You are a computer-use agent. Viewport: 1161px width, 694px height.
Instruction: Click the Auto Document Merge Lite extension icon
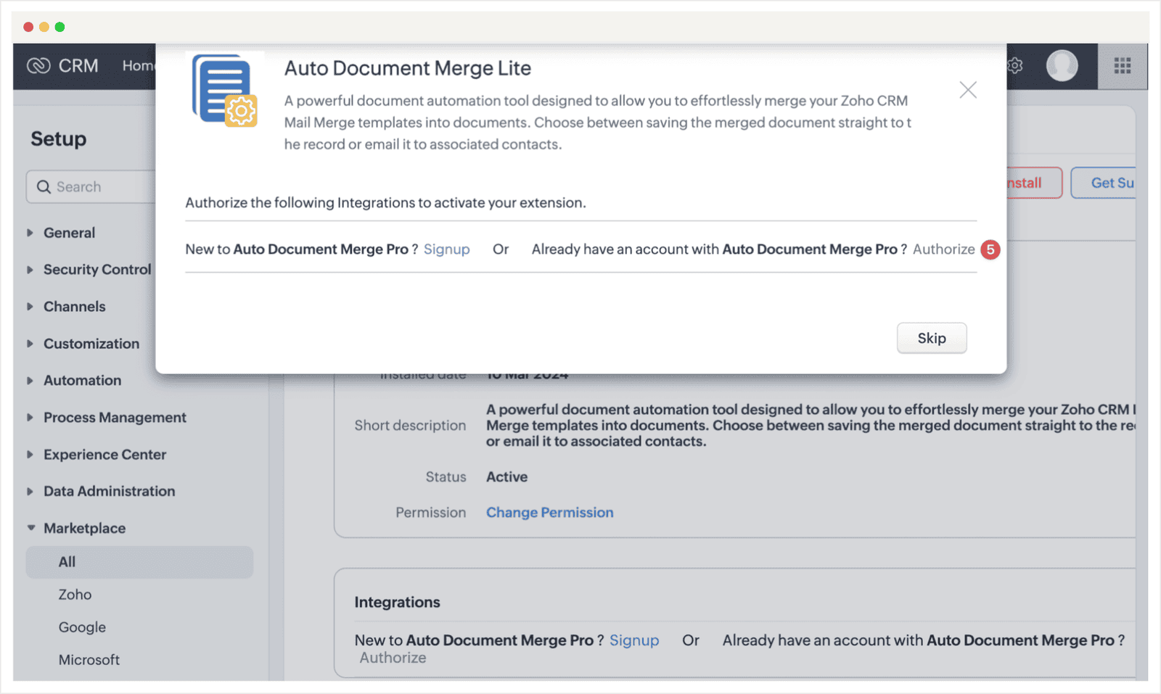pos(225,90)
